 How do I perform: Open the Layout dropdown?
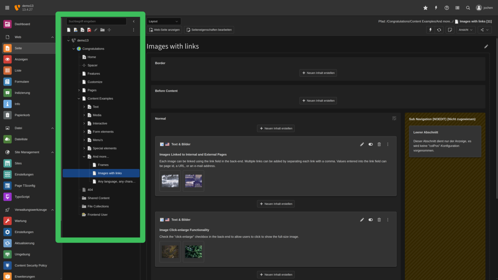click(164, 21)
